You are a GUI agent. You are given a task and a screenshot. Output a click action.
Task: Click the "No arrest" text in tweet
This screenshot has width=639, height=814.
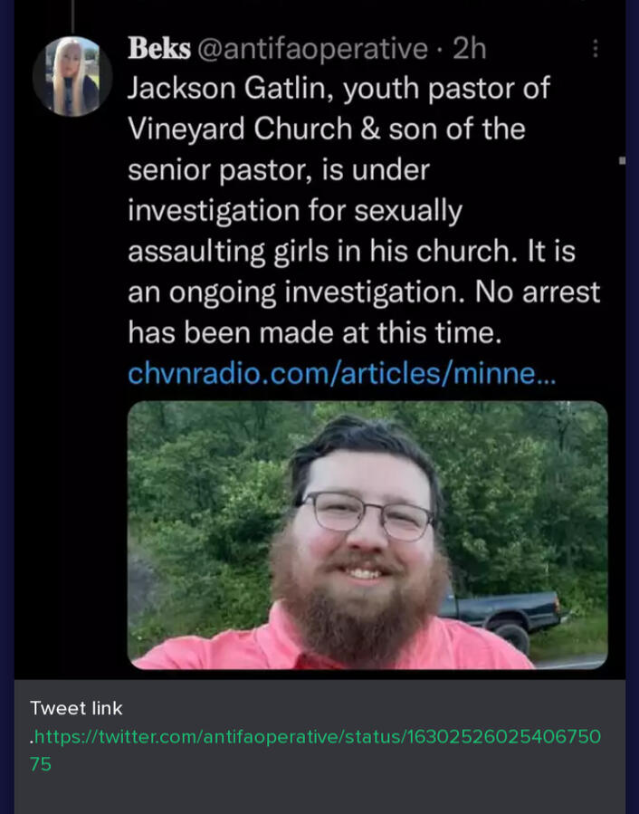(538, 292)
